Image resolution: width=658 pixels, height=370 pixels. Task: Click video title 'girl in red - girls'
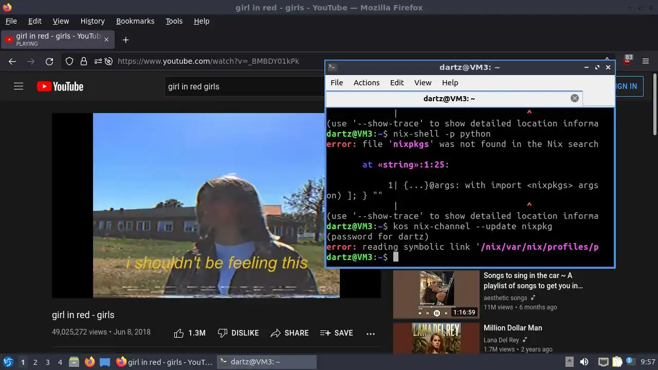(83, 315)
